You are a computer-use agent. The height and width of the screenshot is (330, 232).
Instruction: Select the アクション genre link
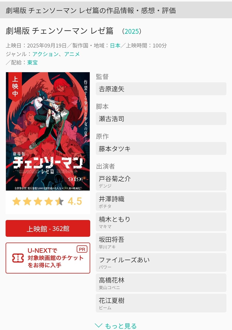(x=45, y=54)
